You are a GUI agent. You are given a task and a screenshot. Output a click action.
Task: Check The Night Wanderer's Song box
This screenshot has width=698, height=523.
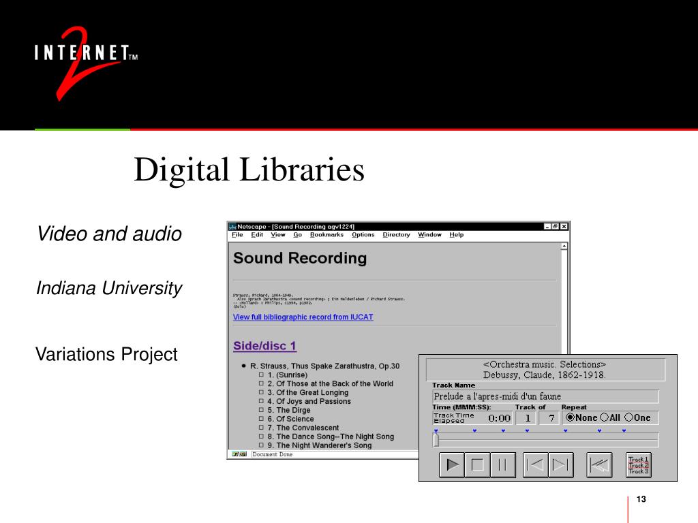click(261, 445)
